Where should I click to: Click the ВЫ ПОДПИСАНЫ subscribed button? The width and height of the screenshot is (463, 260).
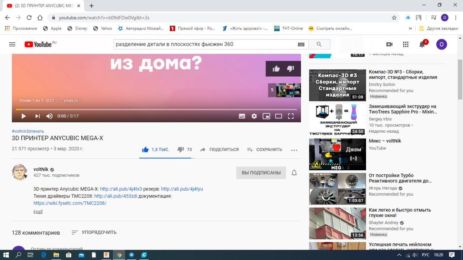coord(261,173)
